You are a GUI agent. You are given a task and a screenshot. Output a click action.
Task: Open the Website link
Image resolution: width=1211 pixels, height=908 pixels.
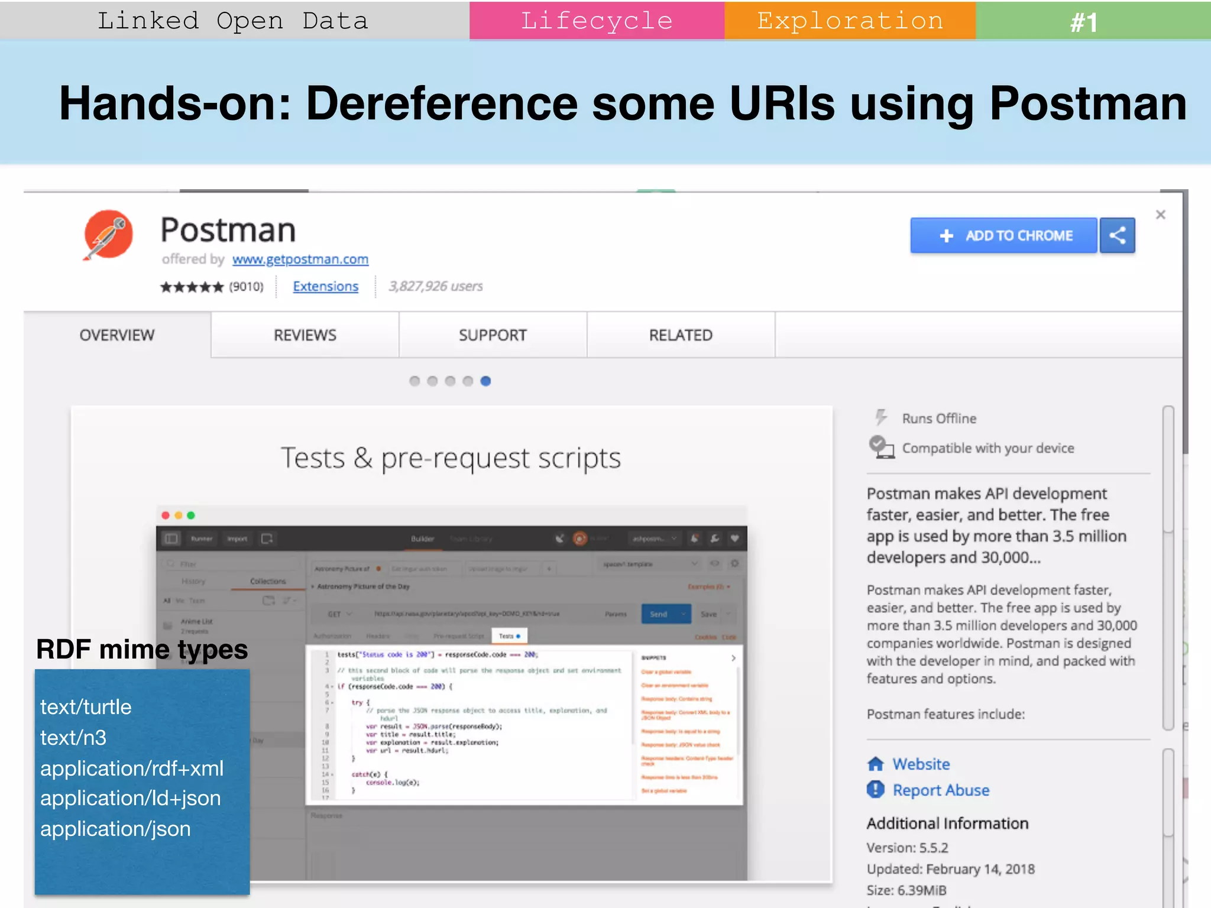coord(921,764)
